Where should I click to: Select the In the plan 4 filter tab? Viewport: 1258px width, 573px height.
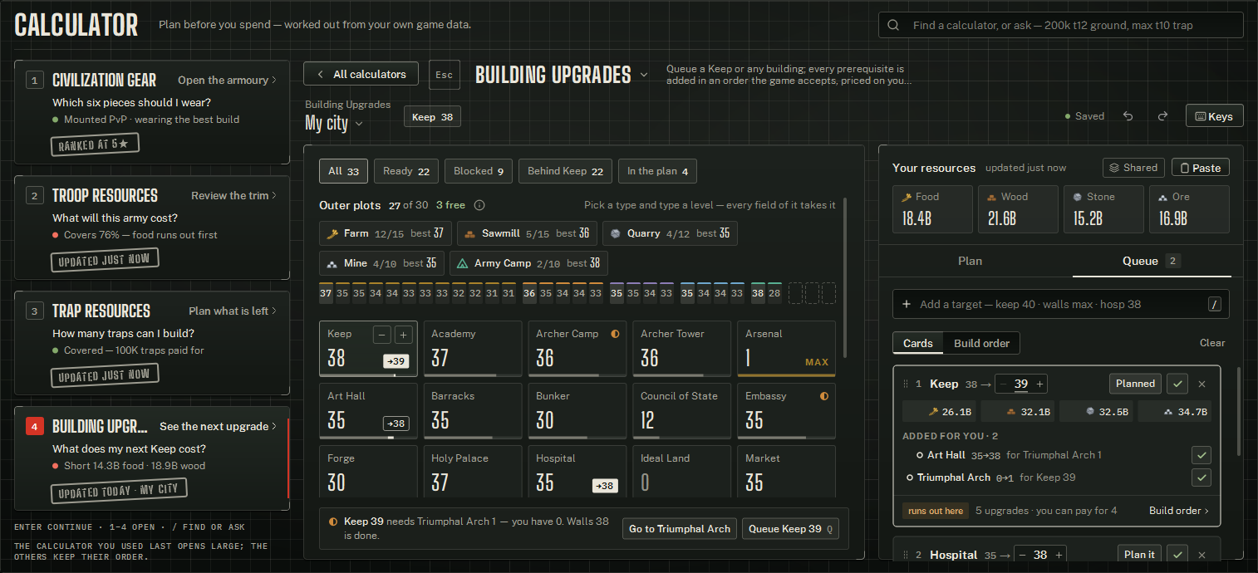coord(657,171)
